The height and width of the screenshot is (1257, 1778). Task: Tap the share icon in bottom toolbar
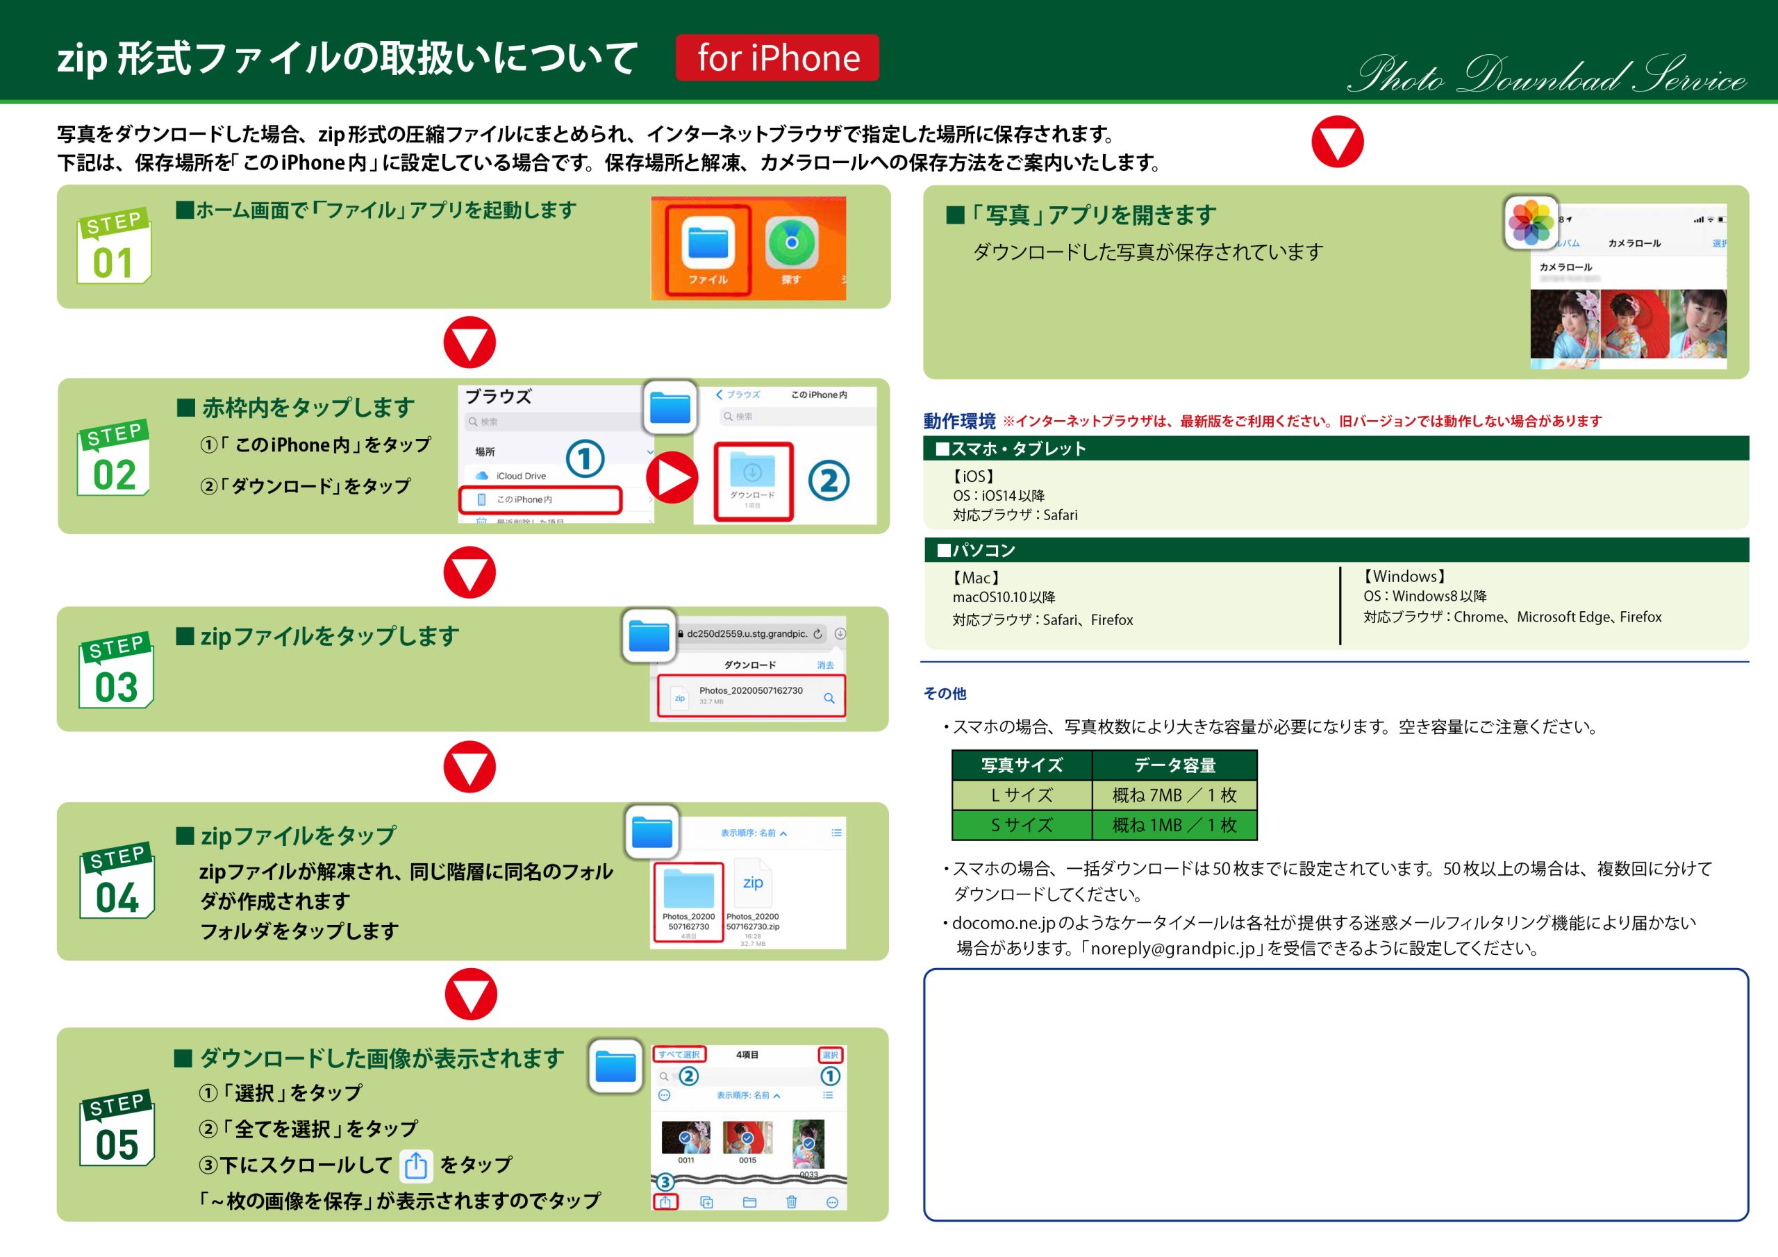[x=665, y=1202]
